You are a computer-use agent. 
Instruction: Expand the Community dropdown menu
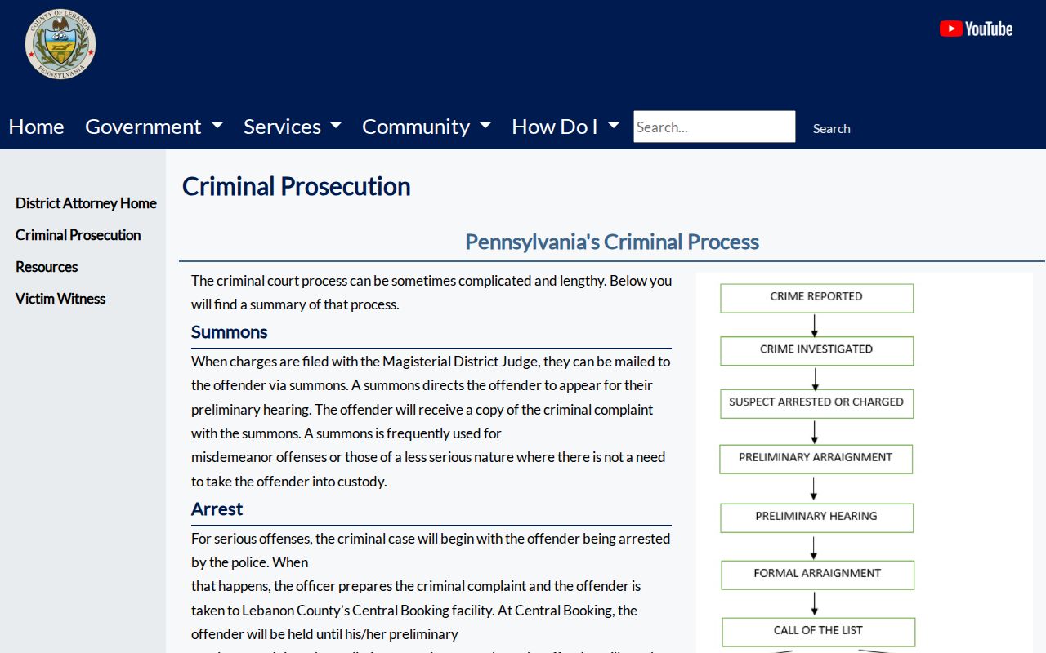pos(427,127)
